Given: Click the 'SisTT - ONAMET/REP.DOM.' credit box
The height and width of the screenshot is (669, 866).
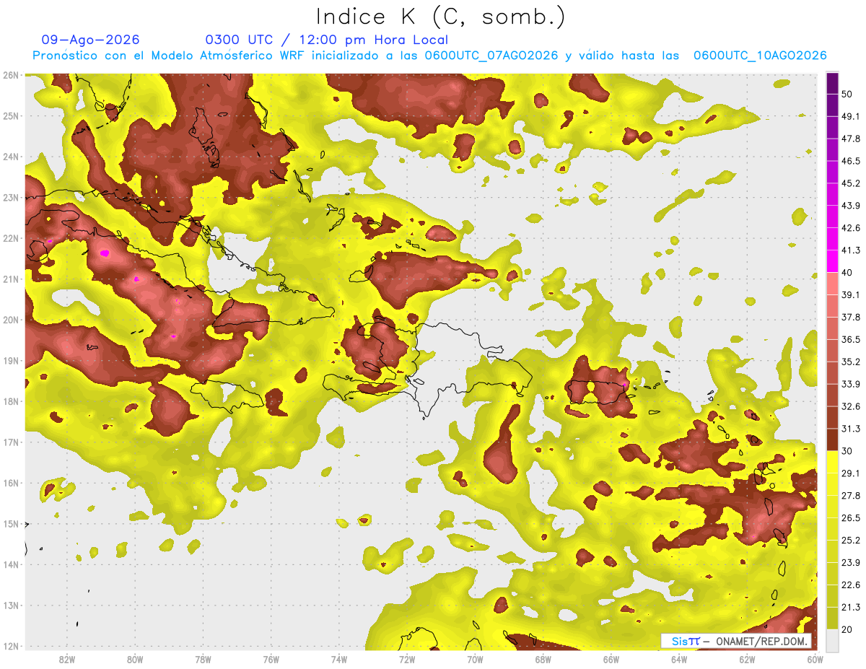Looking at the screenshot, I should pos(736,641).
